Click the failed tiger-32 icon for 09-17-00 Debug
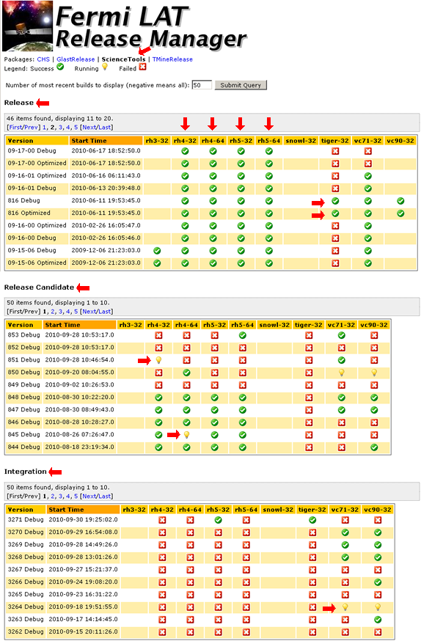Image resolution: width=421 pixels, height=641 pixels. tap(335, 151)
